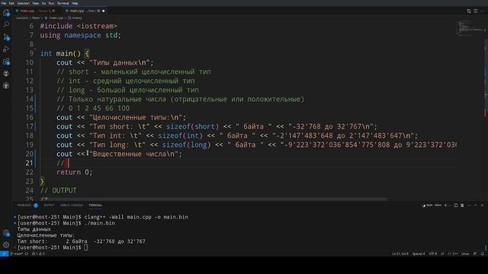488x274 pixels.
Task: Click the new terminal plus icon
Action: pyautogui.click(x=445, y=205)
